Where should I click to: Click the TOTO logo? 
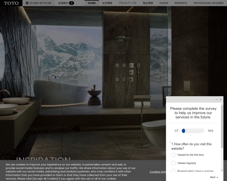(11, 3)
